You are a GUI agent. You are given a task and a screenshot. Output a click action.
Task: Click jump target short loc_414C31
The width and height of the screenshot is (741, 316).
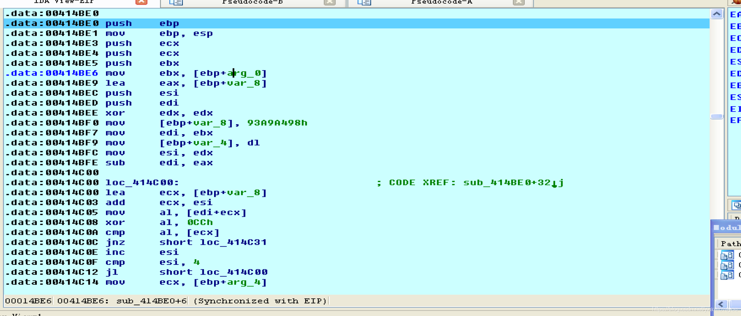tap(213, 242)
